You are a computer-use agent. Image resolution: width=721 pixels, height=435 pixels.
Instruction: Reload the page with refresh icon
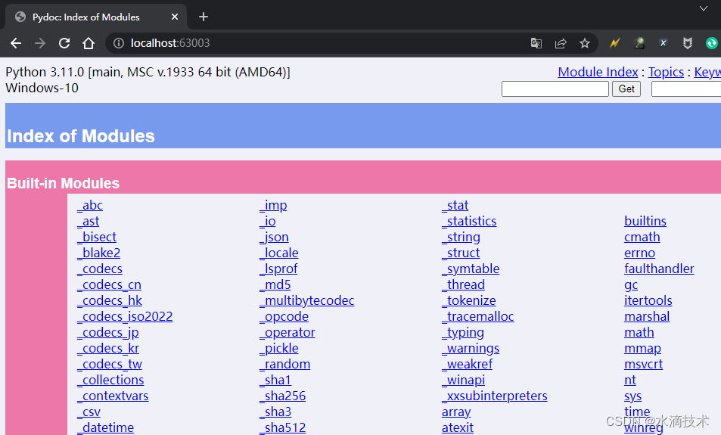click(64, 43)
